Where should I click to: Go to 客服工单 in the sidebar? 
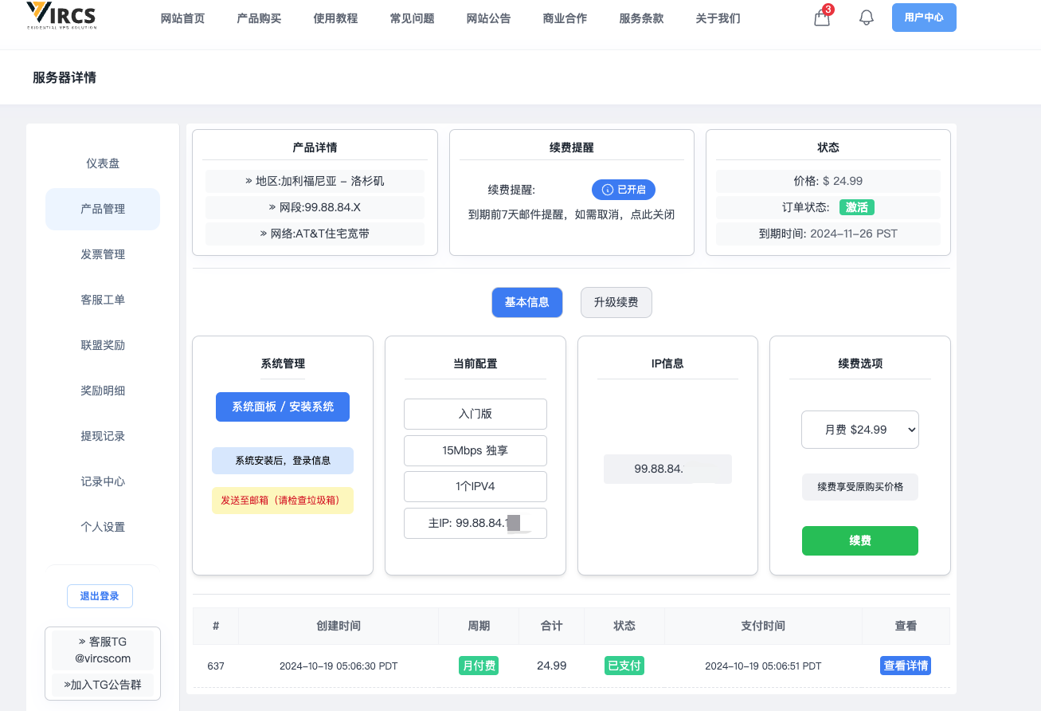[x=103, y=300]
